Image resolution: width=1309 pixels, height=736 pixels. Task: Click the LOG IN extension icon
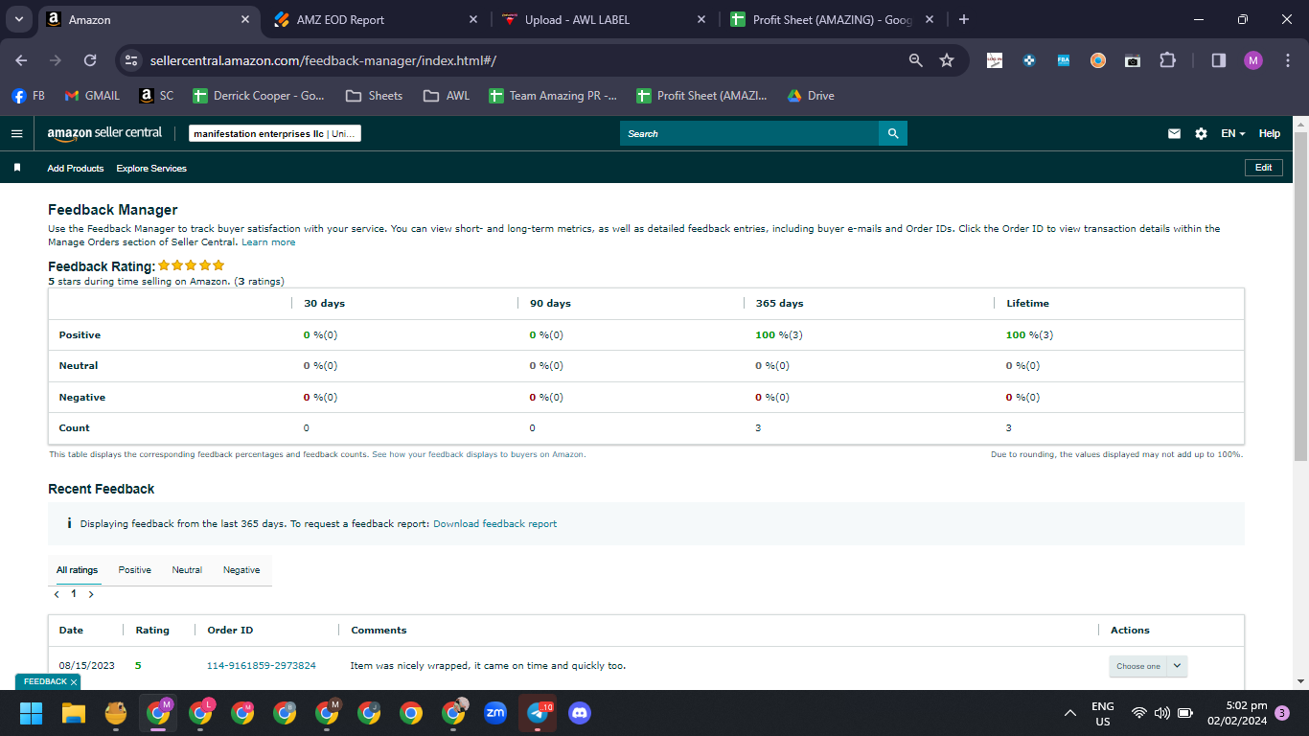(x=995, y=60)
